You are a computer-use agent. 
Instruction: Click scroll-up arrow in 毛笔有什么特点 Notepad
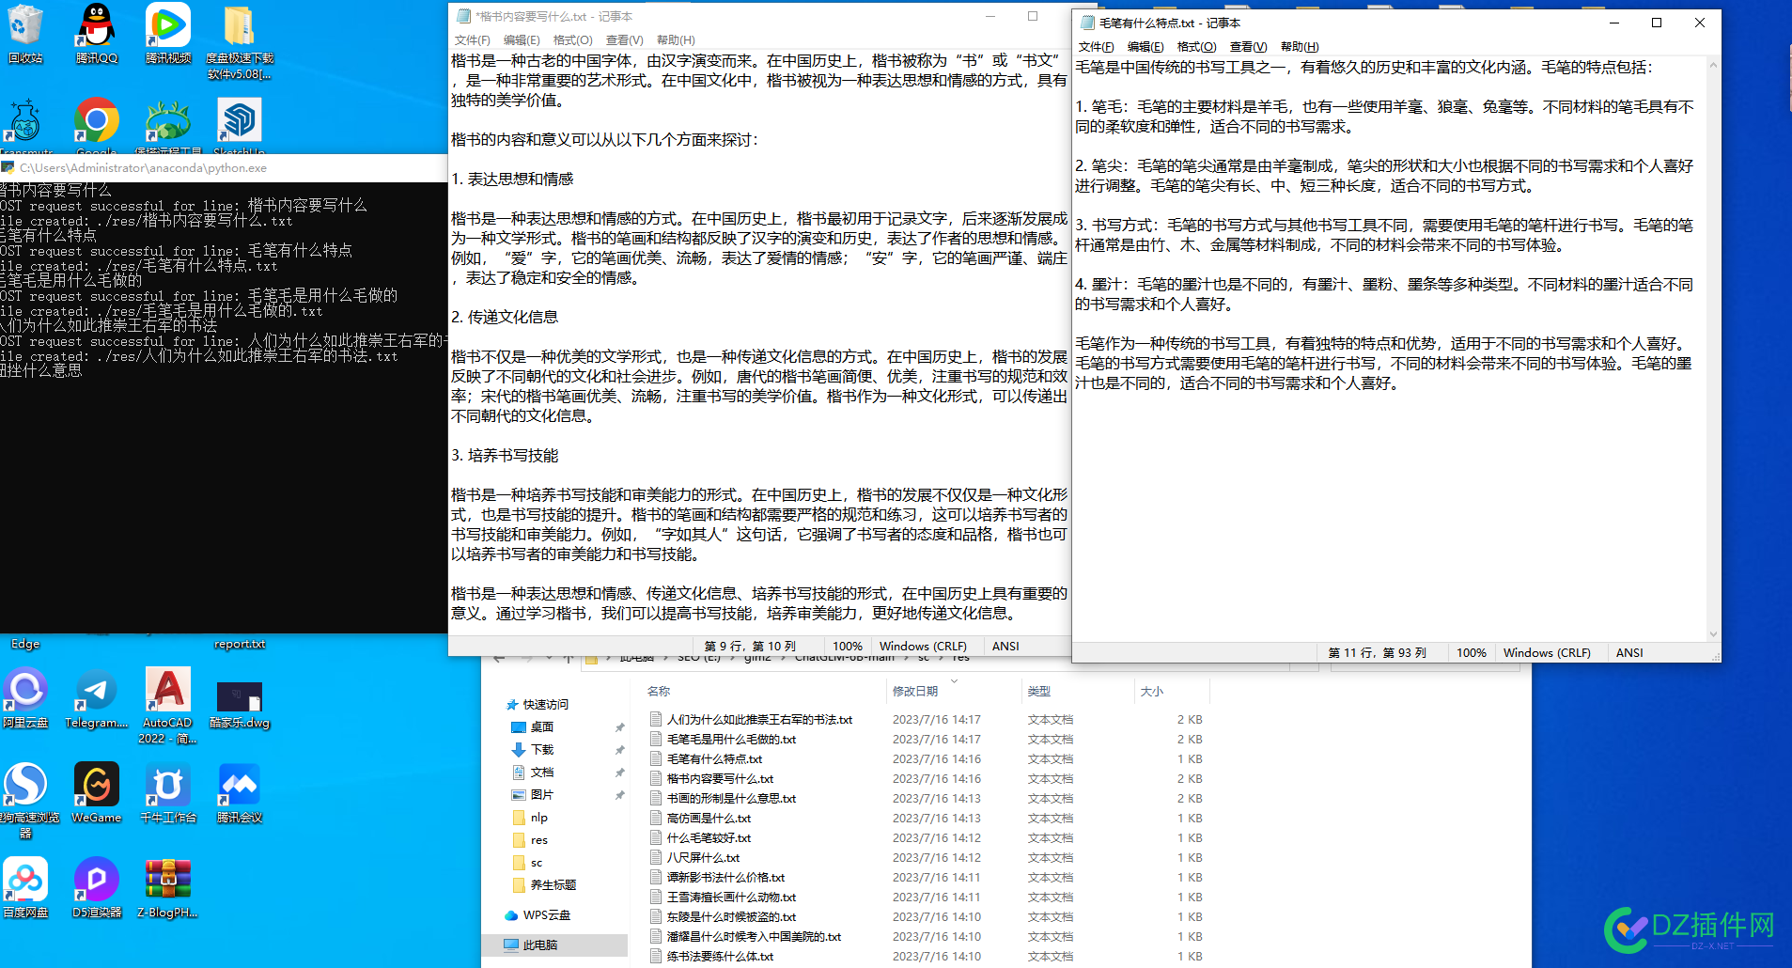1713,65
